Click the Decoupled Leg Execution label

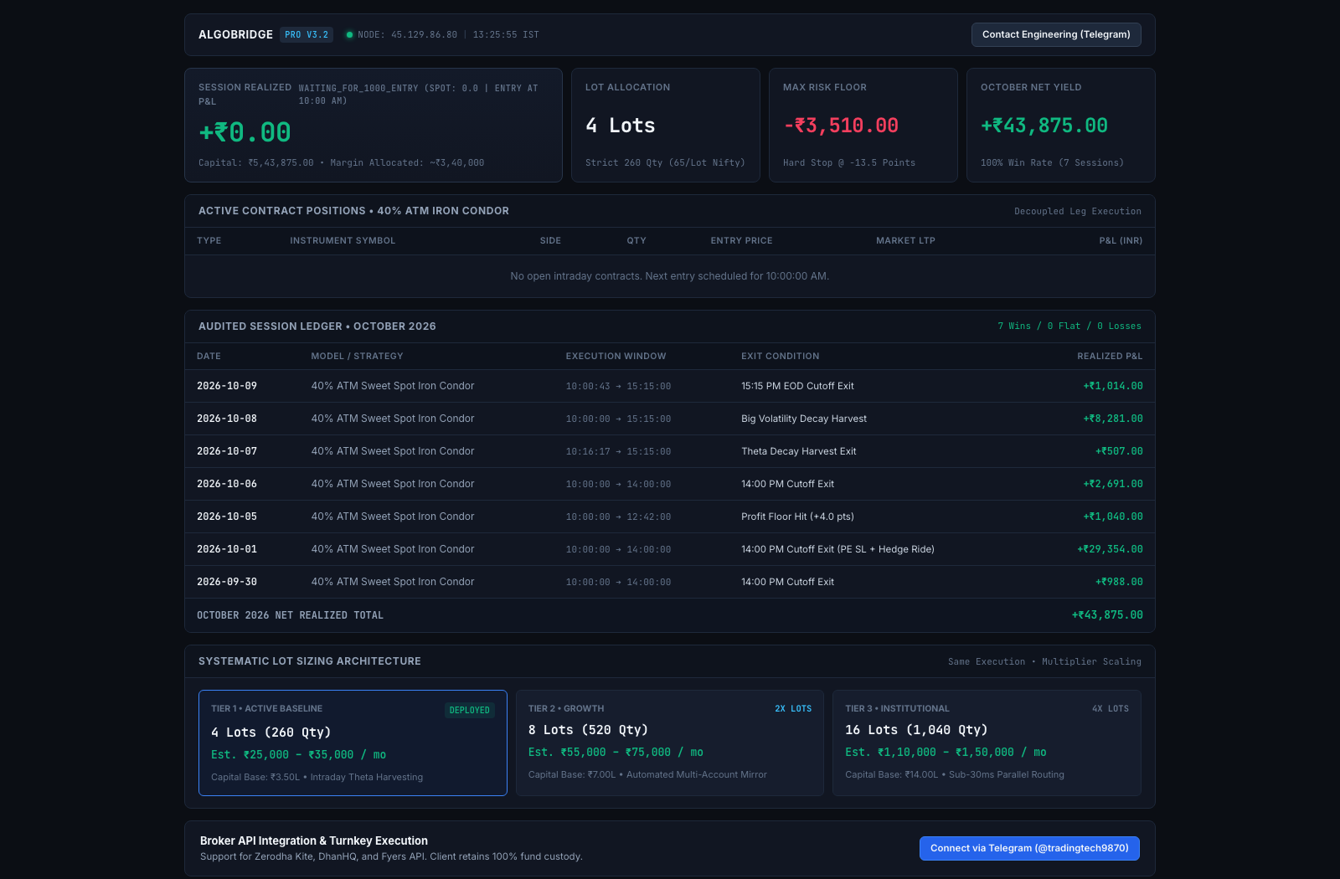click(x=1078, y=212)
